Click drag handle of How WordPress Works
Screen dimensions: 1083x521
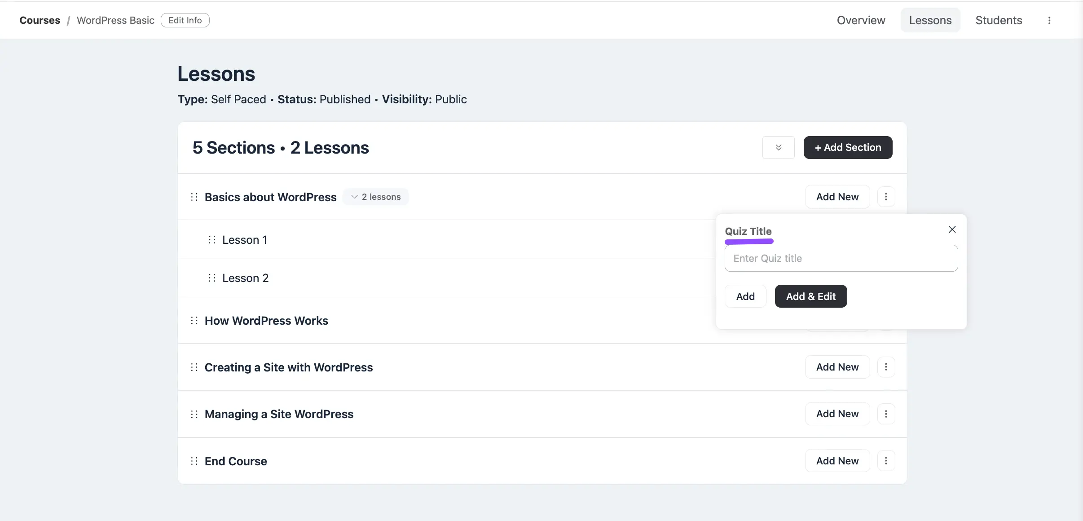[194, 320]
